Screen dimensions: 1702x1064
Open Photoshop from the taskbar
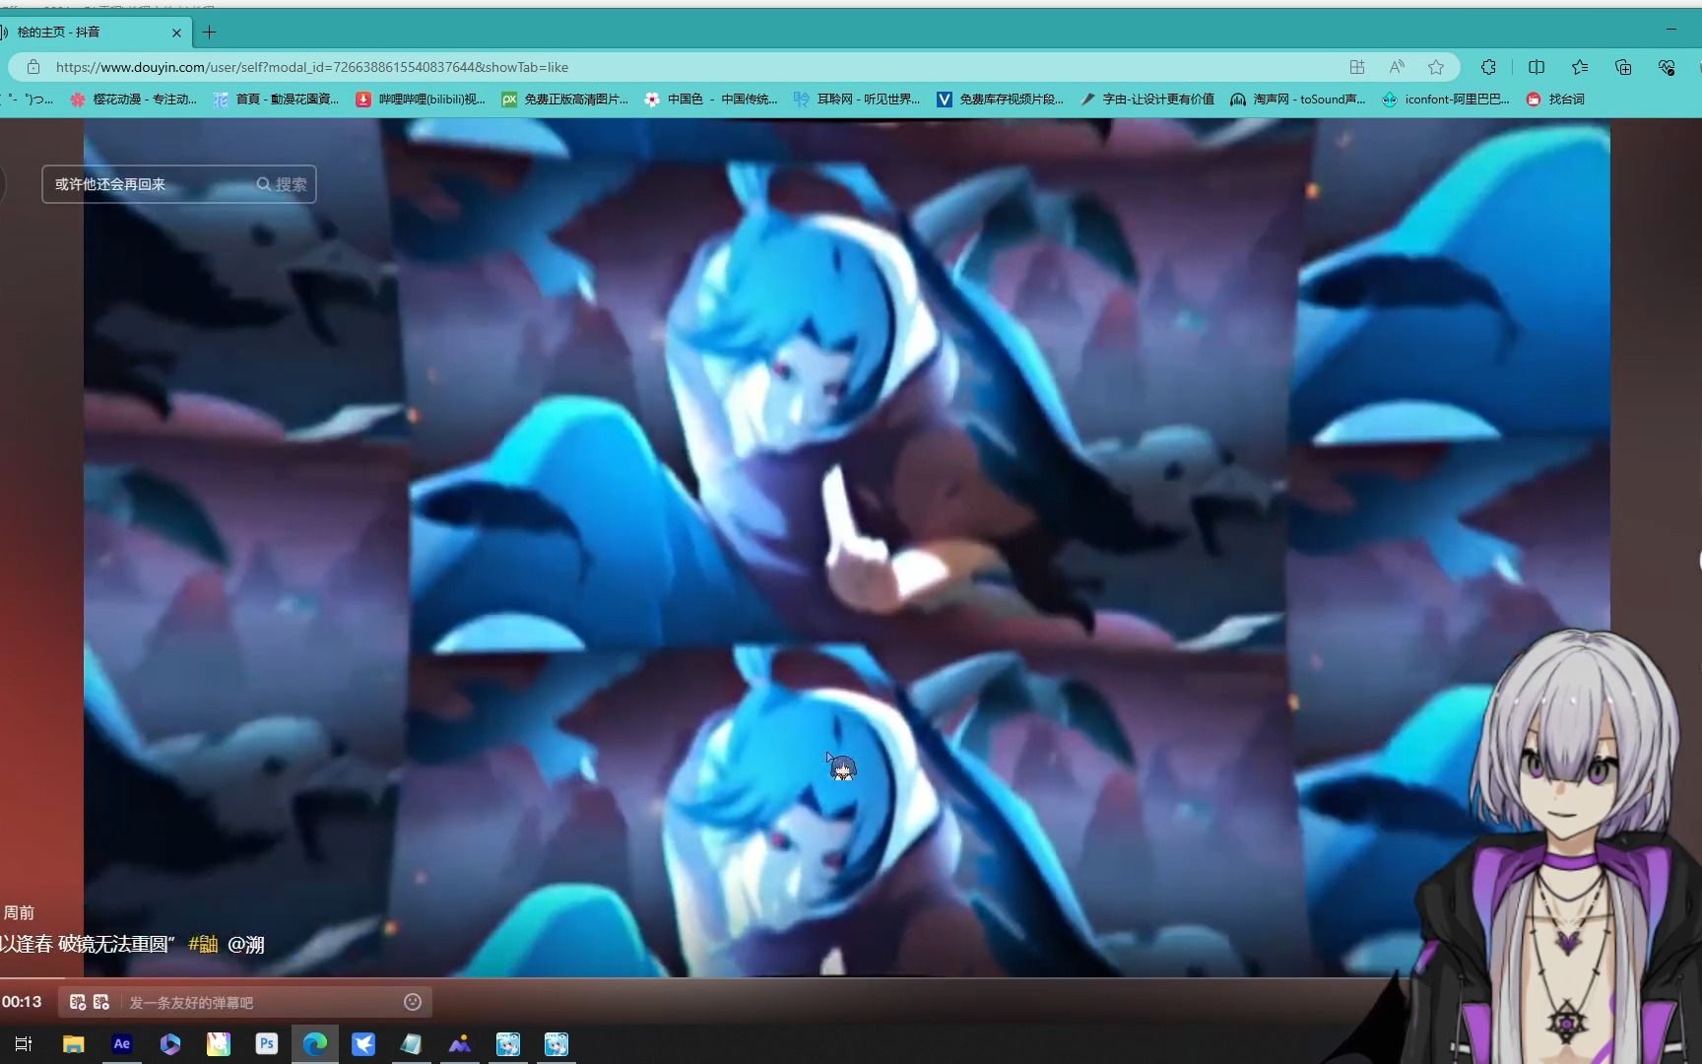point(266,1044)
